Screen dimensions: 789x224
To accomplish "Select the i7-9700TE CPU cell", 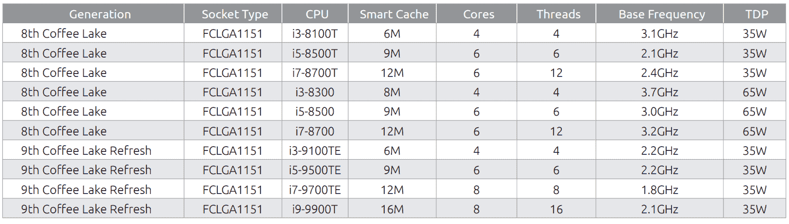I will click(315, 190).
